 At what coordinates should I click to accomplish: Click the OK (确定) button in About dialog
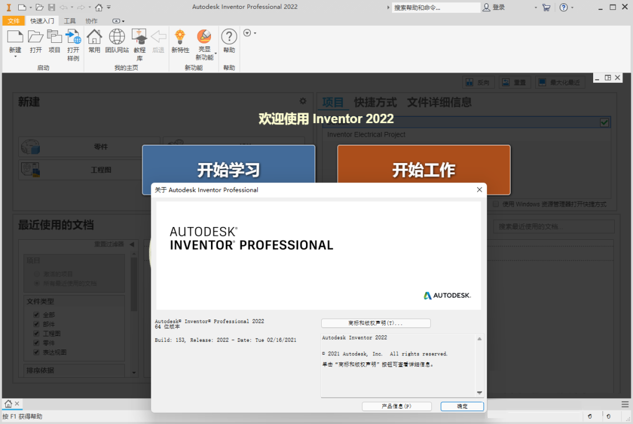pyautogui.click(x=462, y=406)
